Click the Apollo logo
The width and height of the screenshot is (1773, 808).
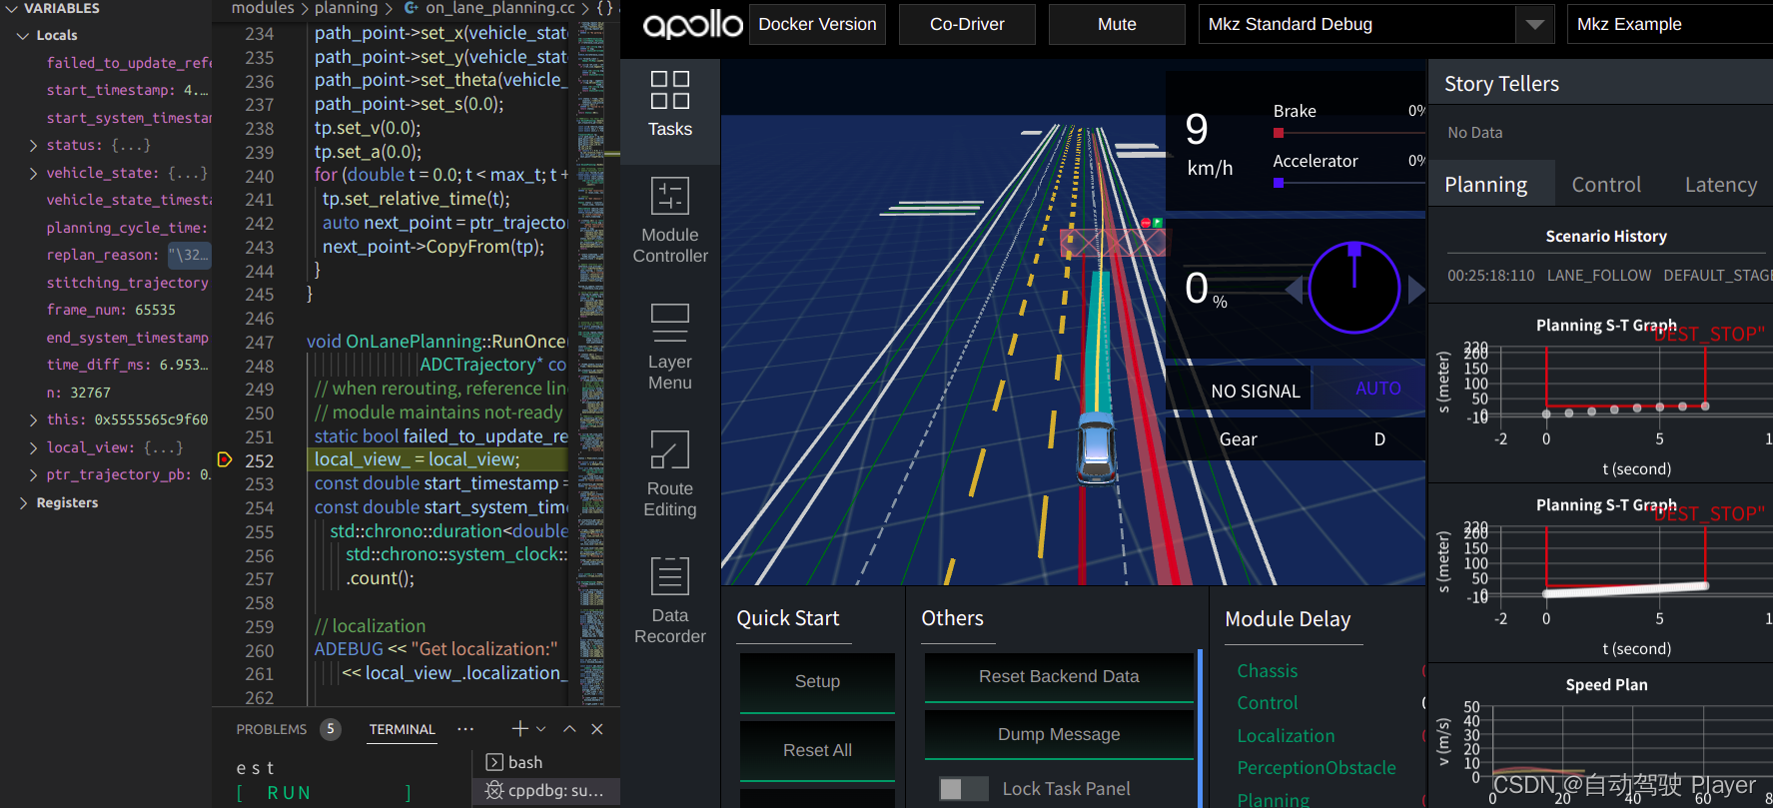692,24
